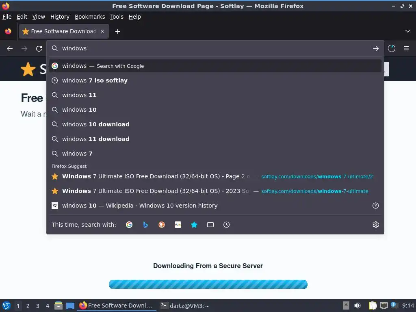The image size is (416, 312).
Task: Select 'windows 7 iso softlay' history suggestion
Action: (x=215, y=80)
